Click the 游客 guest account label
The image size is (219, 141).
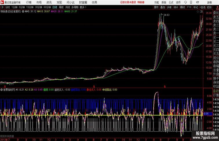[x=209, y=2]
